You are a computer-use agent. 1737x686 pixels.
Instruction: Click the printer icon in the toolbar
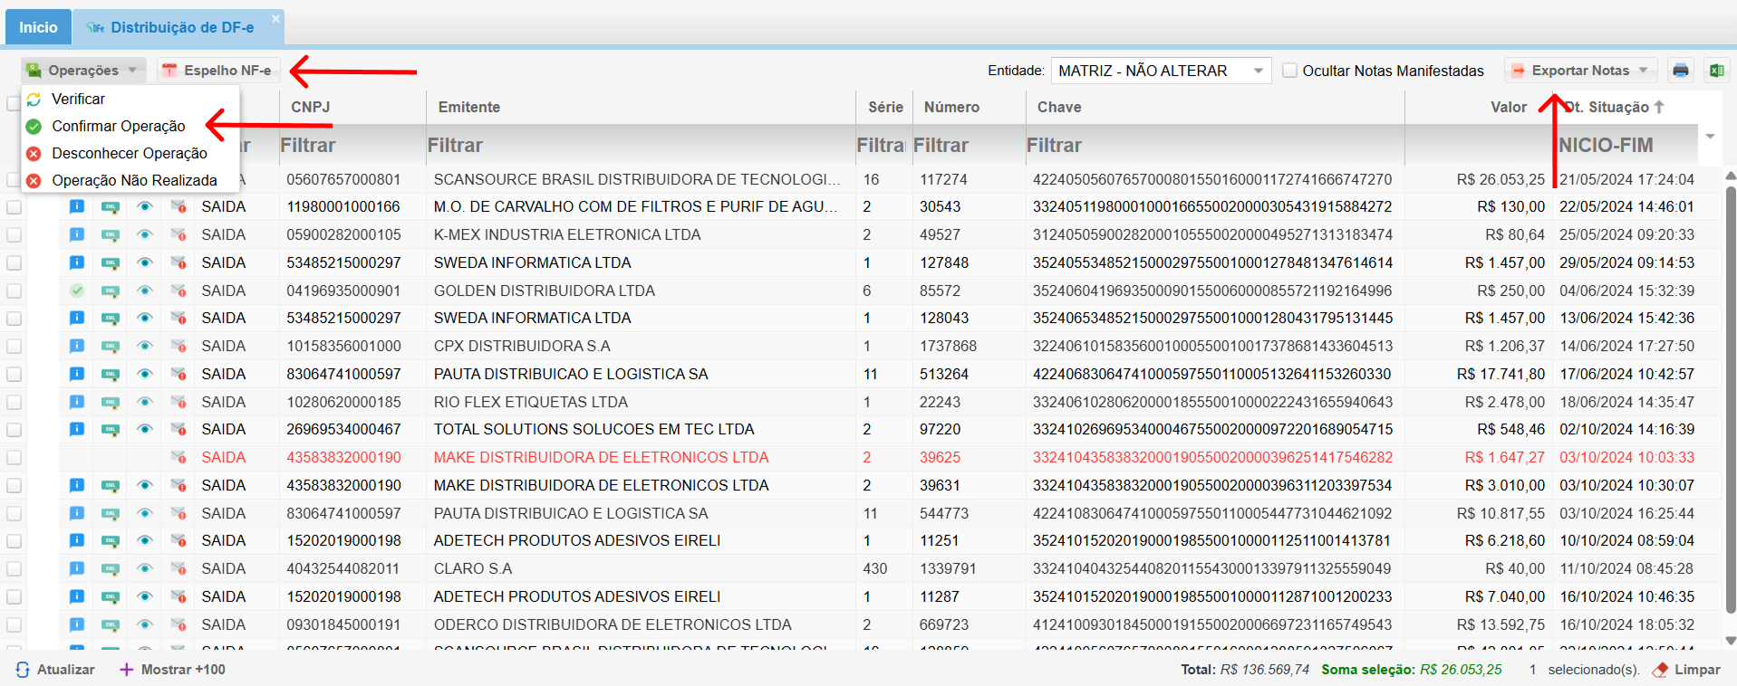point(1680,71)
